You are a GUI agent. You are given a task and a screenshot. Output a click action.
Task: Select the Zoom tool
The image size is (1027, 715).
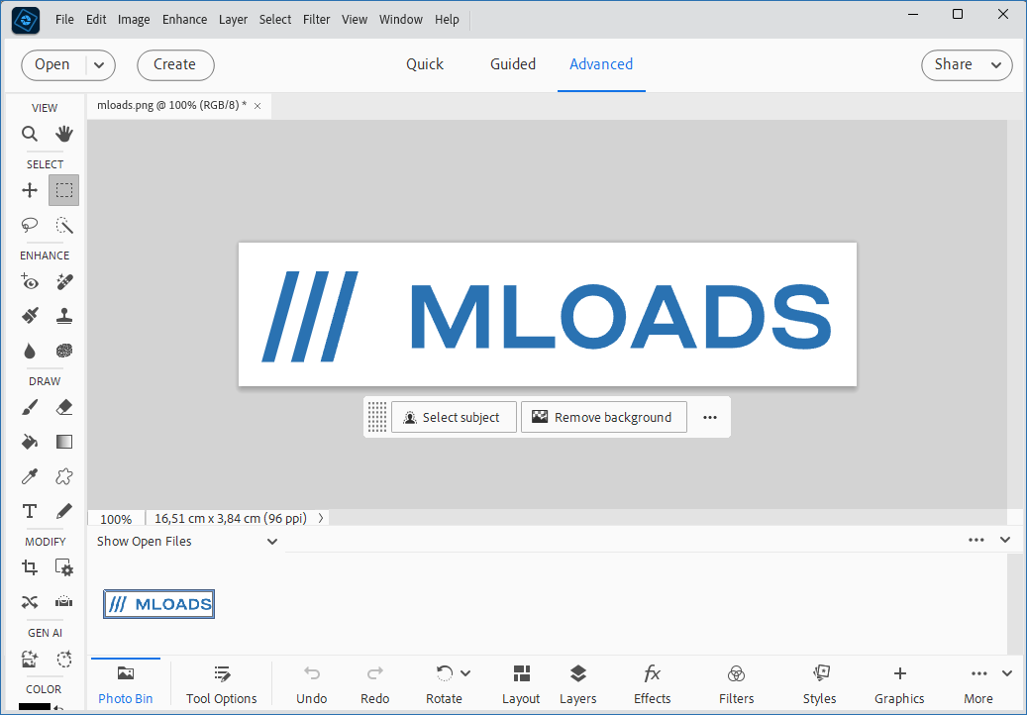(30, 135)
